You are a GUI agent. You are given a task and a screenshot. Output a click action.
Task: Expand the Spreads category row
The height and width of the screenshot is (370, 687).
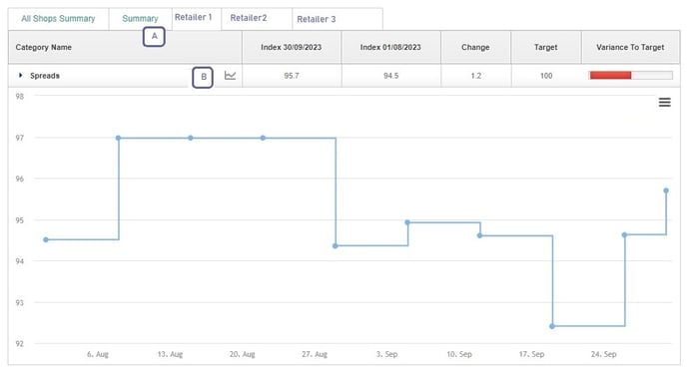click(20, 75)
